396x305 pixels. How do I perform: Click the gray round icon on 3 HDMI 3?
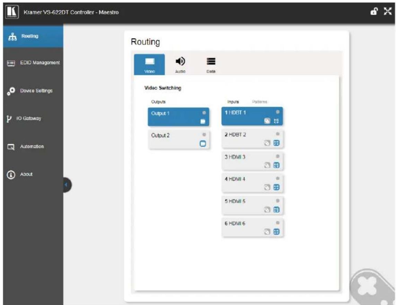(x=267, y=166)
